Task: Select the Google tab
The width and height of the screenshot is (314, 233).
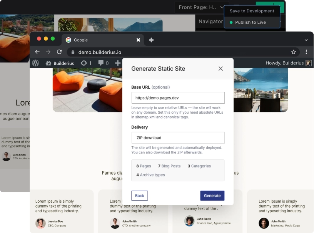Action: click(x=104, y=40)
